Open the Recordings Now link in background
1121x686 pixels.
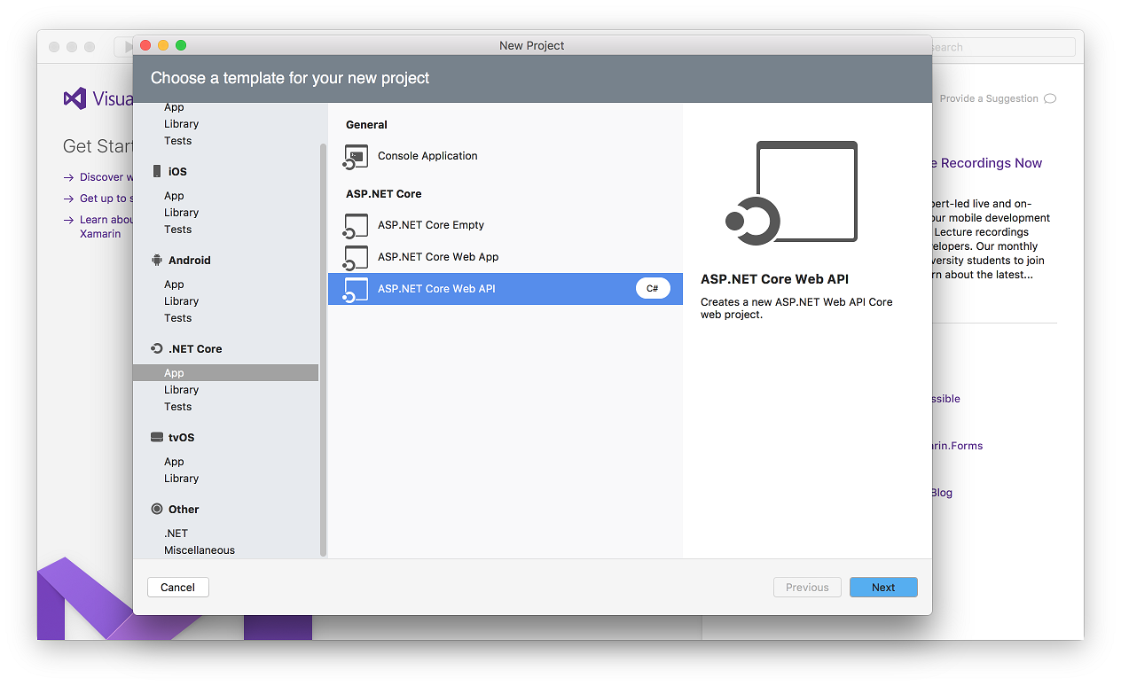click(987, 163)
